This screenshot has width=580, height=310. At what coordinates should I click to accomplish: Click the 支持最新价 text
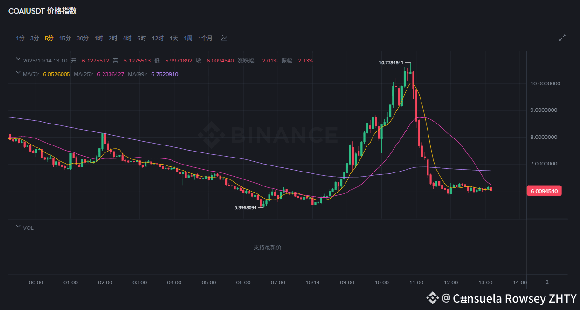(x=267, y=248)
